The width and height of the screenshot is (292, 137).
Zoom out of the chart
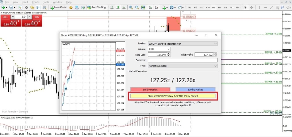[137, 7]
